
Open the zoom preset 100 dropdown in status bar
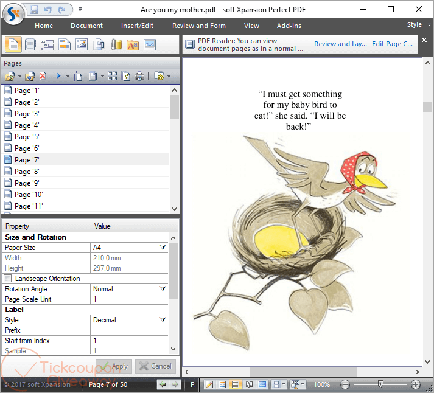click(x=303, y=384)
